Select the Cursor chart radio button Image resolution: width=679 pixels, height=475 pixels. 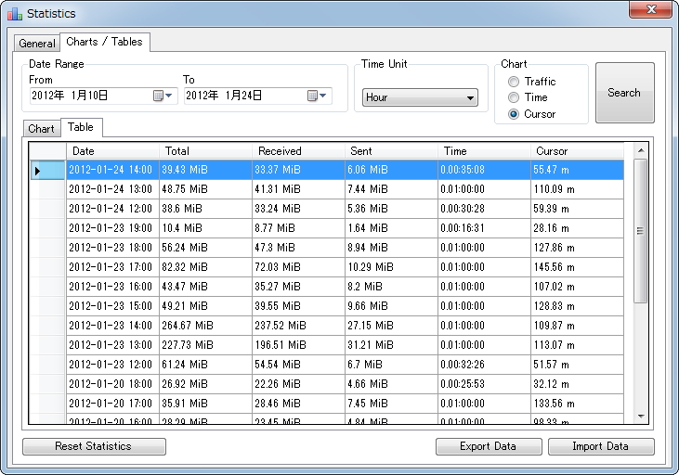(x=514, y=114)
